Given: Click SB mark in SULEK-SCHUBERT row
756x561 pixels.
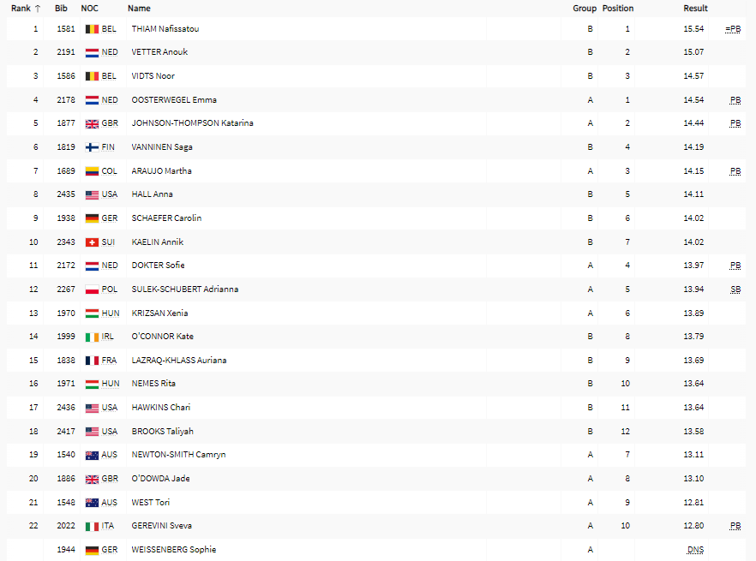Looking at the screenshot, I should (x=735, y=289).
